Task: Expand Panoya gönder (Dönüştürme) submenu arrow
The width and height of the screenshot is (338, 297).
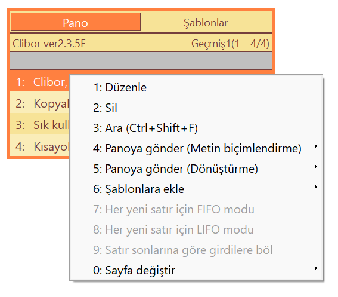Action: click(315, 167)
